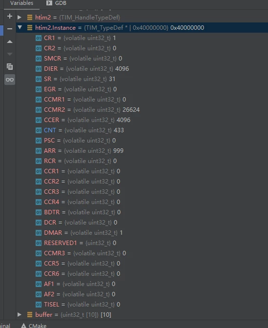
Task: Select the CR1 field type icon
Action: [x=39, y=38]
